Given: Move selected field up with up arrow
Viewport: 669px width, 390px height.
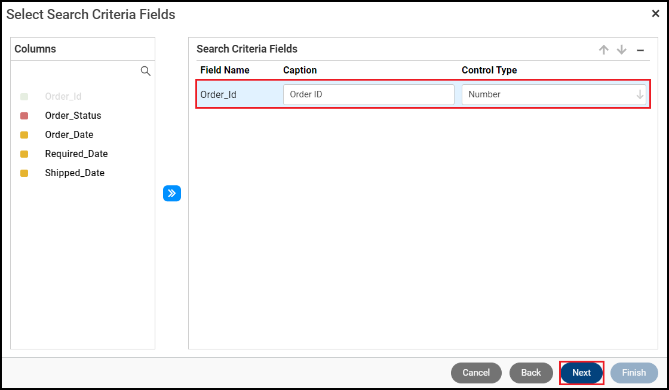Looking at the screenshot, I should (604, 50).
